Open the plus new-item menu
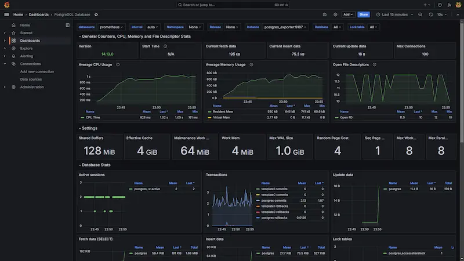 427,5
